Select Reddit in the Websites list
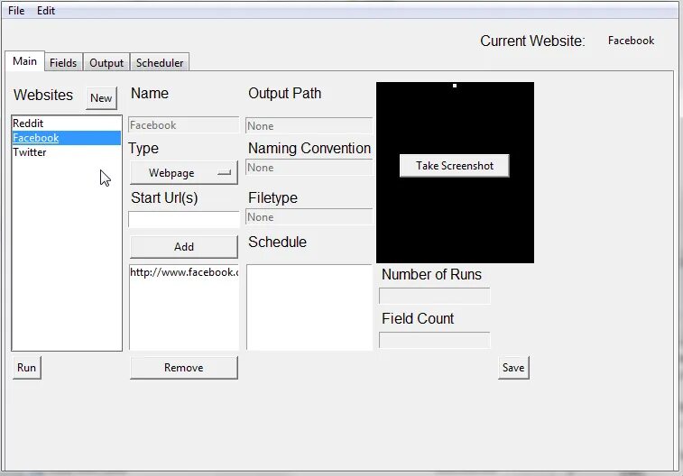683x476 pixels. pos(66,124)
